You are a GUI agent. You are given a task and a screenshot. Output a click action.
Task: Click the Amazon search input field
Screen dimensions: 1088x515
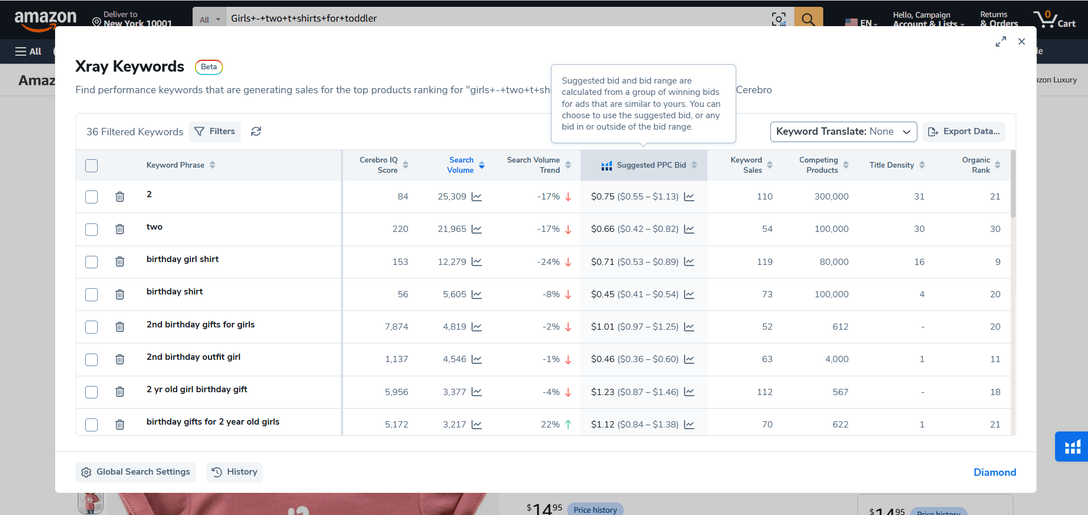pyautogui.click(x=498, y=18)
